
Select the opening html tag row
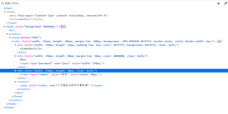tap(114, 8)
